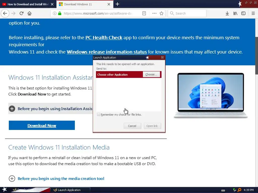
Task: Click the Open link button
Action: click(x=152, y=126)
